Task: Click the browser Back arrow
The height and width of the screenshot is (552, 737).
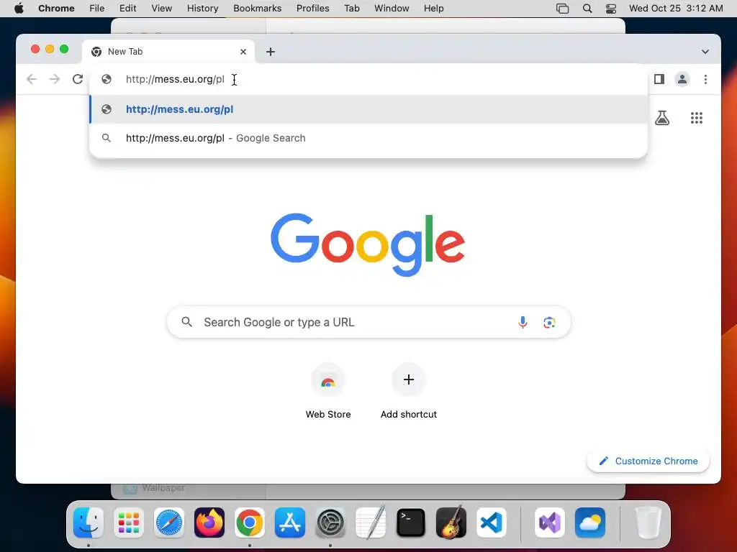Action: (x=32, y=79)
